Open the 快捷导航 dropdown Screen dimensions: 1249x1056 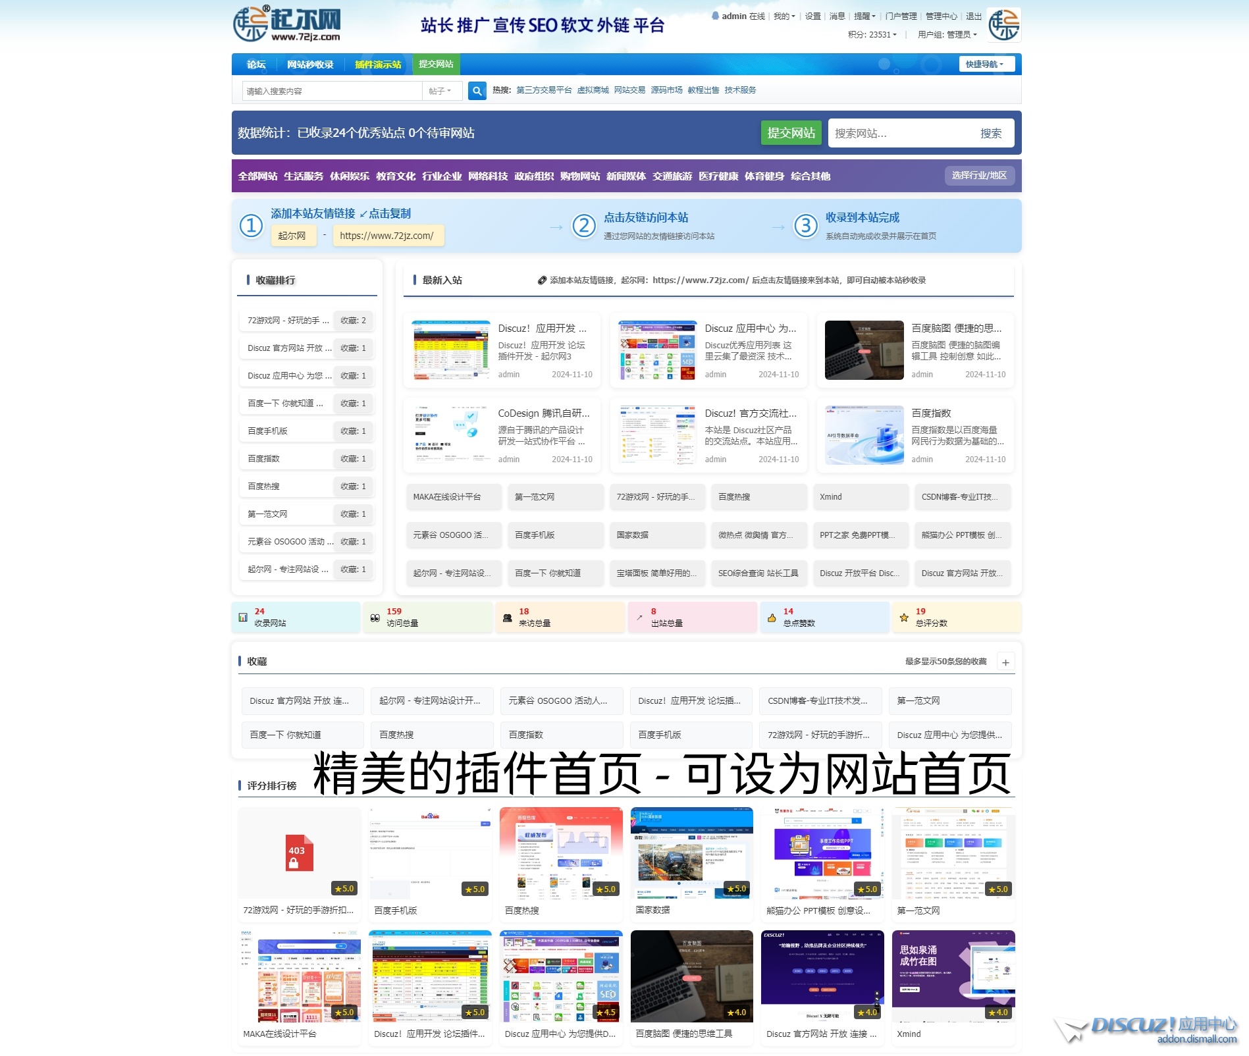point(986,65)
